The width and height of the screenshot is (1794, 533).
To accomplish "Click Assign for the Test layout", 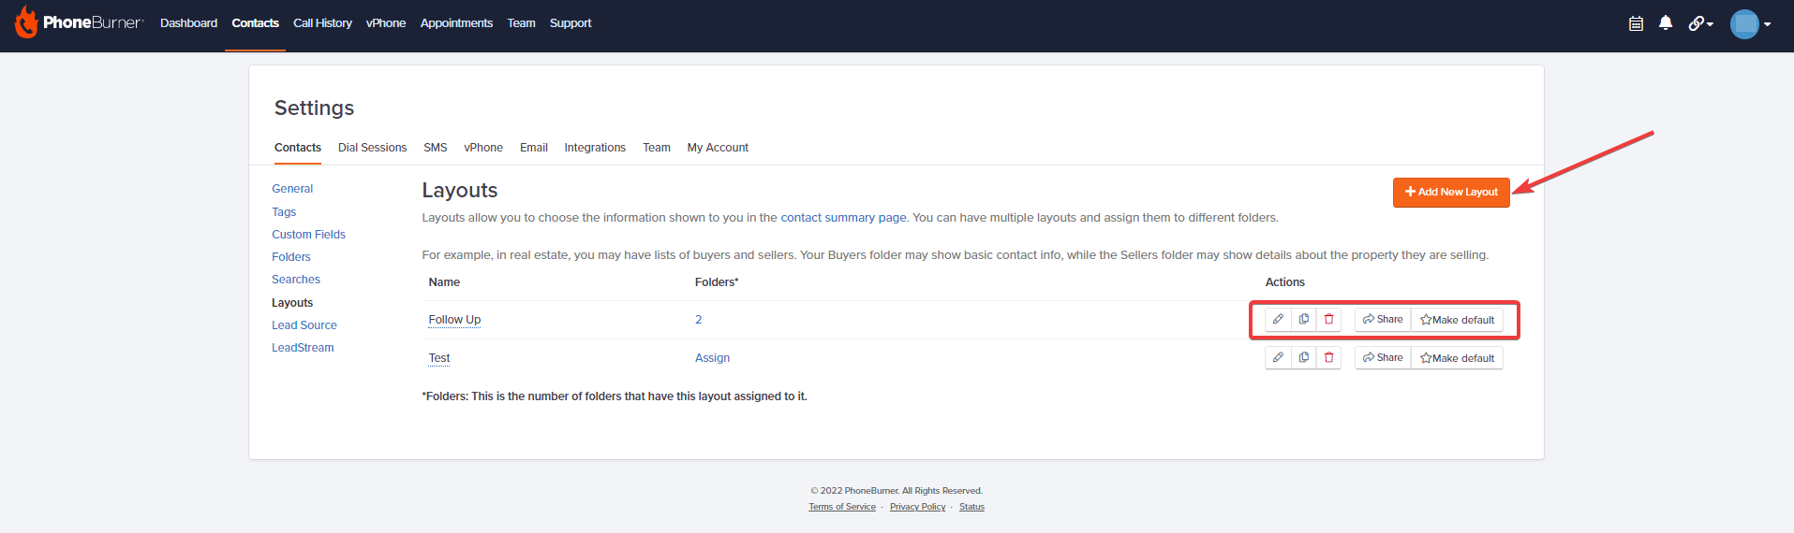I will coord(712,358).
